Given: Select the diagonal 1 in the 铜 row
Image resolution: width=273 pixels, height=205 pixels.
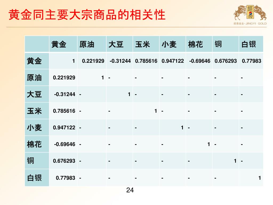Looking at the screenshot, I should pyautogui.click(x=235, y=161).
